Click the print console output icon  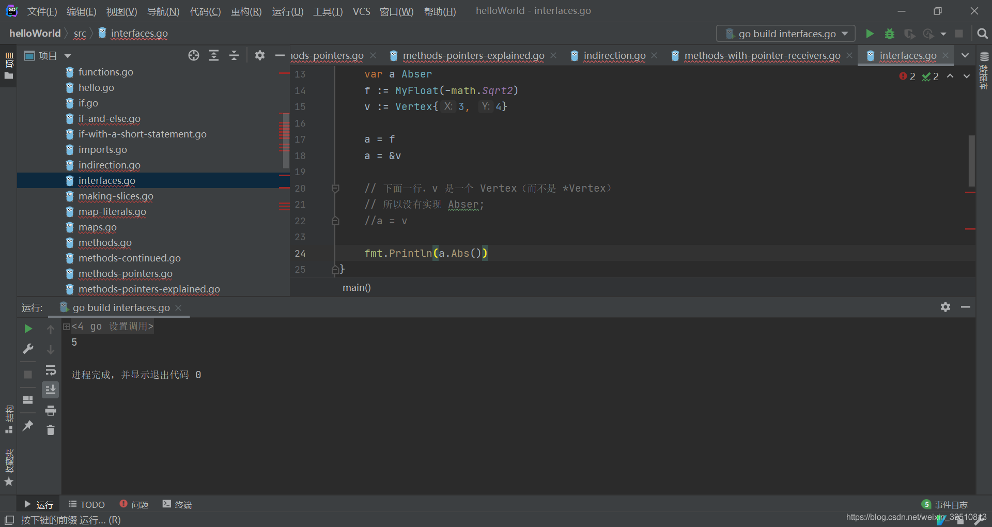[51, 411]
